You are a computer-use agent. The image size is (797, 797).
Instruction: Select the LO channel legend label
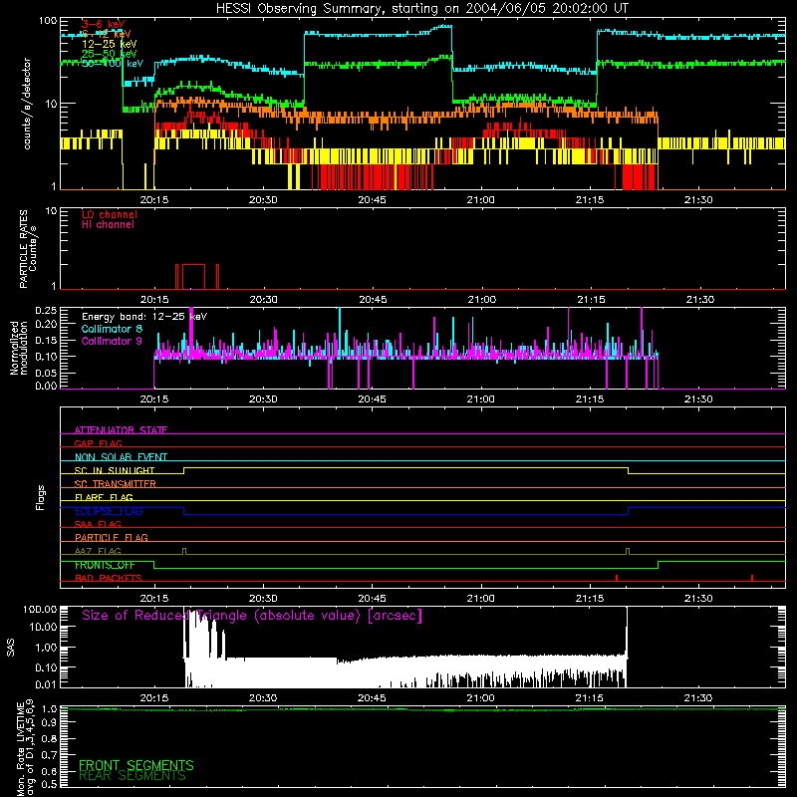tap(110, 214)
